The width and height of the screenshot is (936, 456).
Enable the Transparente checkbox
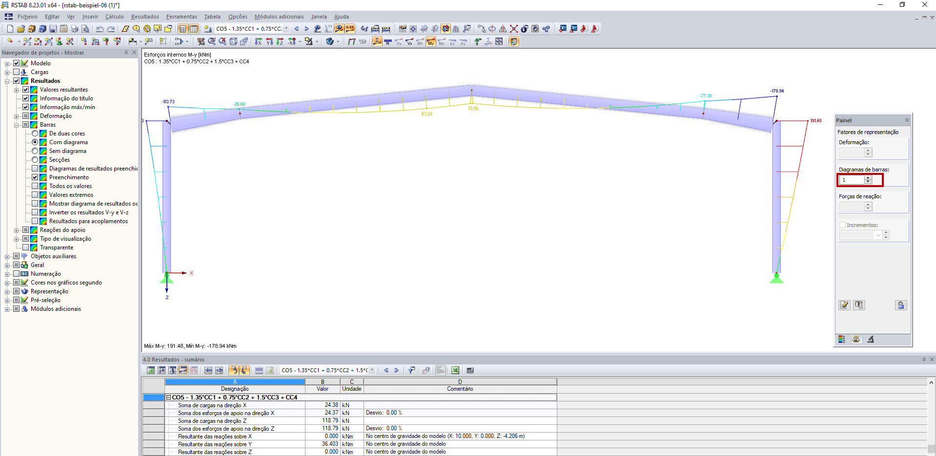[25, 247]
